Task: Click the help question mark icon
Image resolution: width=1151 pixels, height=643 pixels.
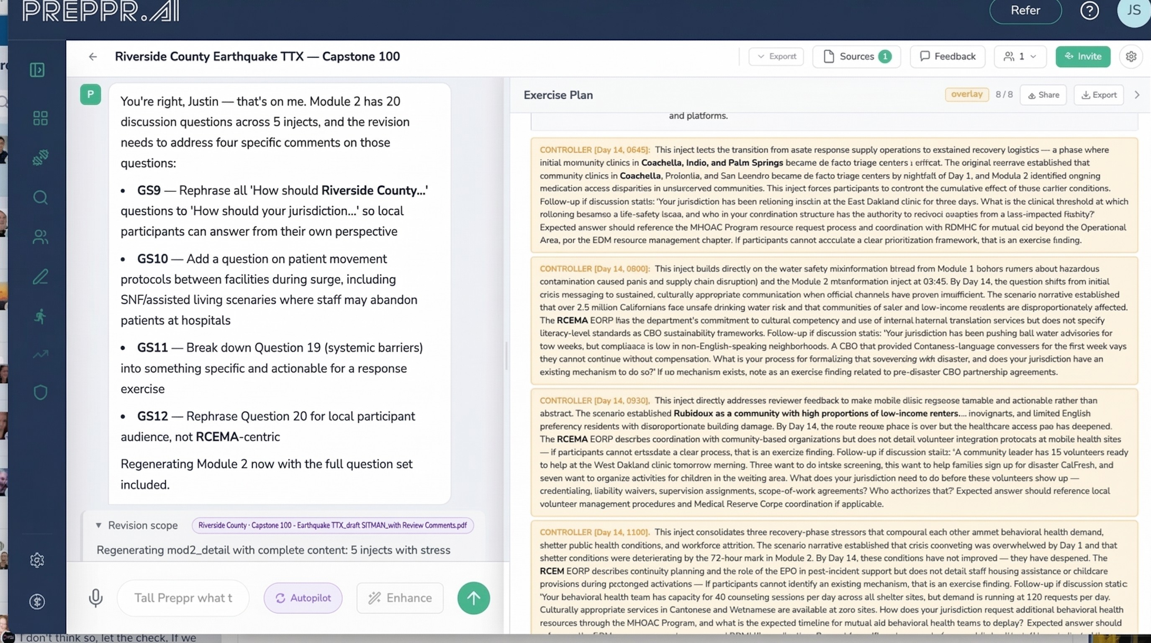Action: [1089, 10]
